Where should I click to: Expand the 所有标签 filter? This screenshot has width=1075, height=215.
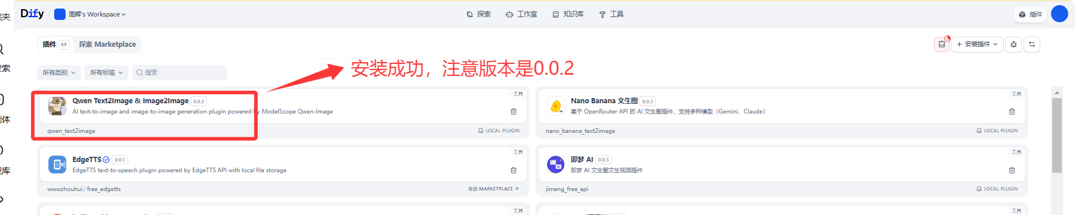tap(107, 72)
